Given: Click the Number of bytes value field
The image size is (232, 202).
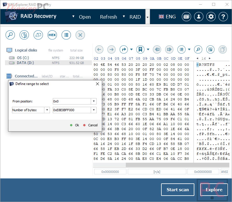Looking at the screenshot, I should point(72,110).
